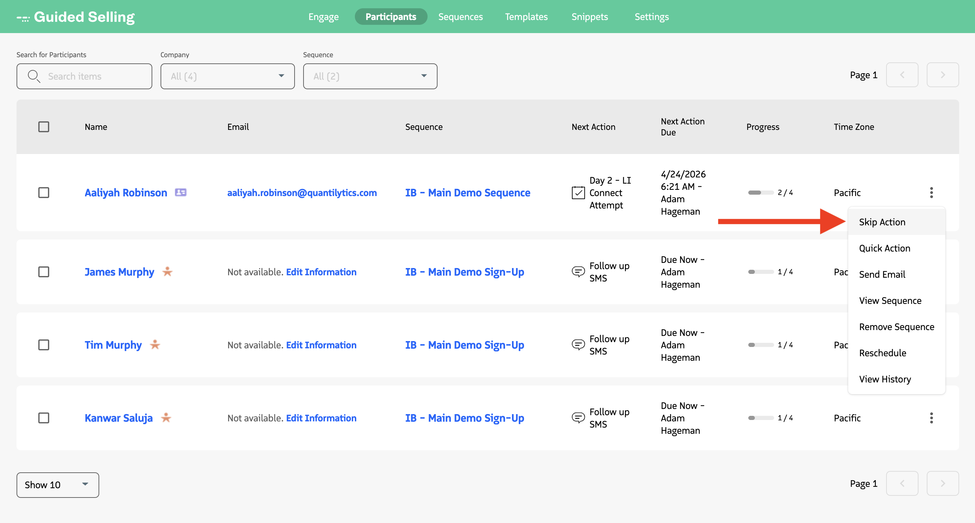This screenshot has height=523, width=975.
Task: Click the SMS bubble icon in James Murphy's row
Action: point(578,271)
